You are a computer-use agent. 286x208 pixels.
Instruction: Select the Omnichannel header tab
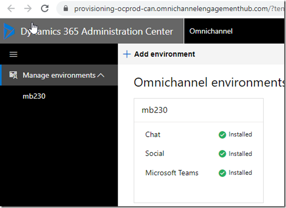[x=211, y=31]
